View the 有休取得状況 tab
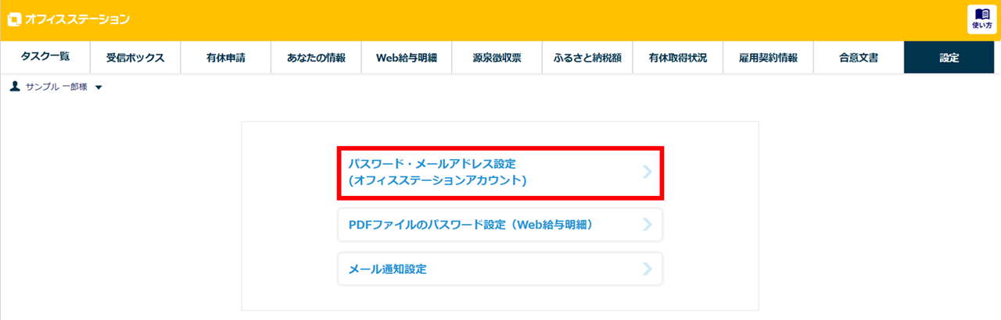This screenshot has height=320, width=1001. pyautogui.click(x=677, y=58)
